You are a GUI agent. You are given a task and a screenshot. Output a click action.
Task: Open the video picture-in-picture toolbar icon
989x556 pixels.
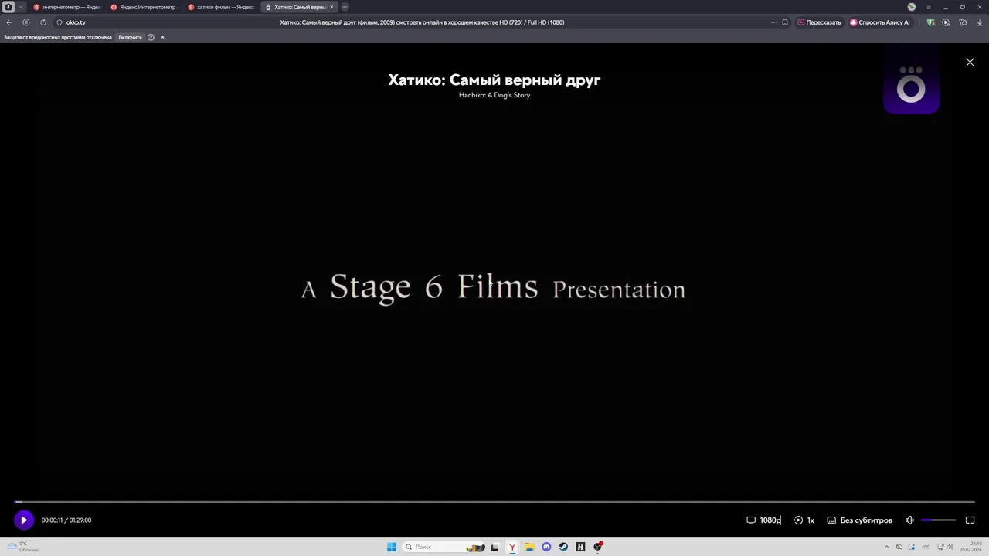947,22
